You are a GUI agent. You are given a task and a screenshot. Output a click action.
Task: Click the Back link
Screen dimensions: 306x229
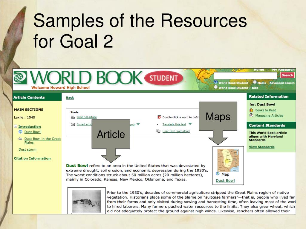(x=70, y=98)
